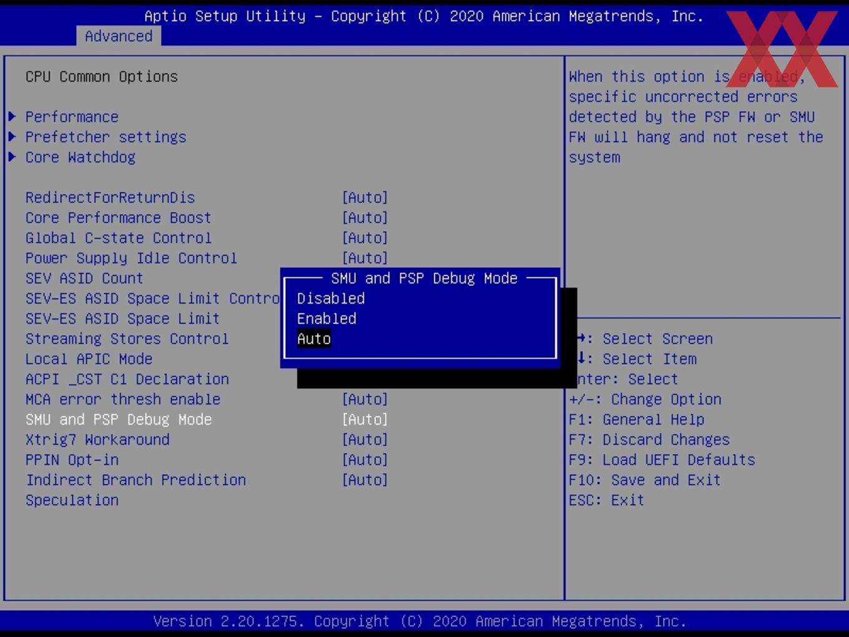Expand the Prefetcher settings arrow

pos(12,137)
